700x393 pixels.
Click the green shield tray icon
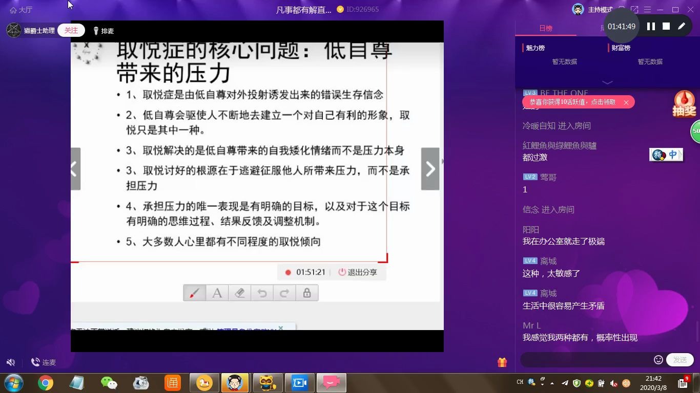(577, 383)
